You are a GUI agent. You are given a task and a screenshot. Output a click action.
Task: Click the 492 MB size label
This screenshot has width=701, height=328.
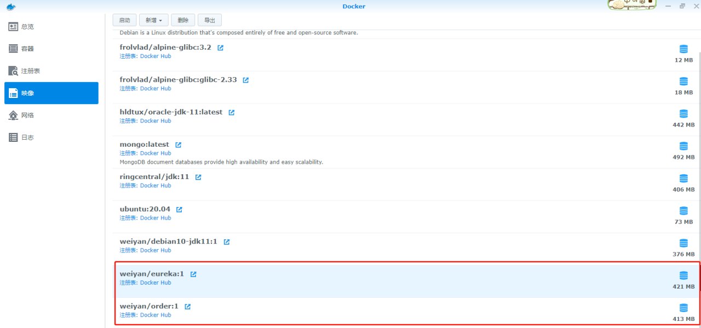click(x=683, y=157)
